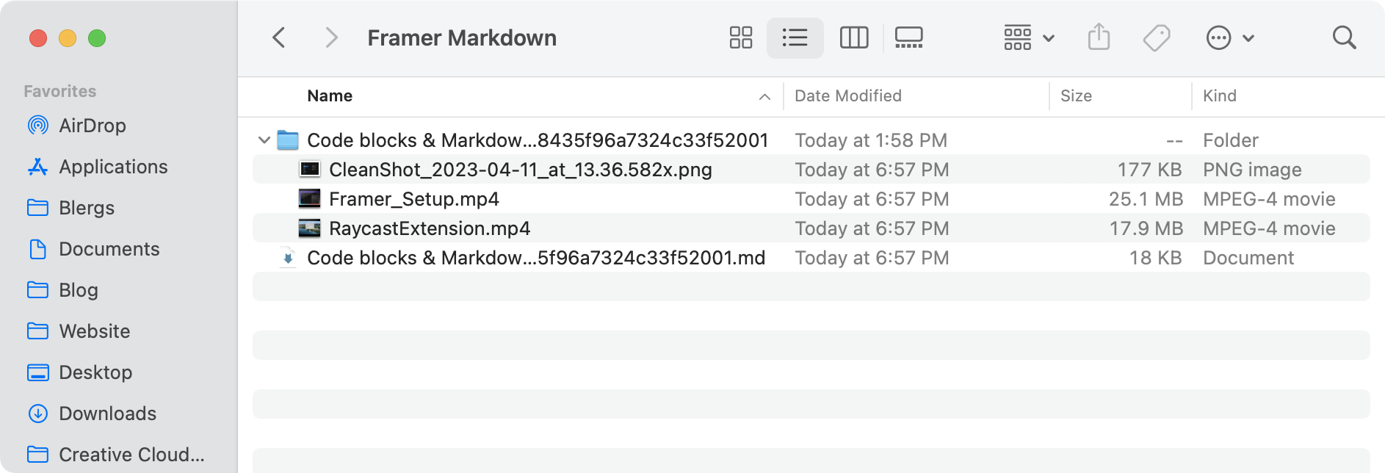Click the Edit Tags icon

point(1157,37)
